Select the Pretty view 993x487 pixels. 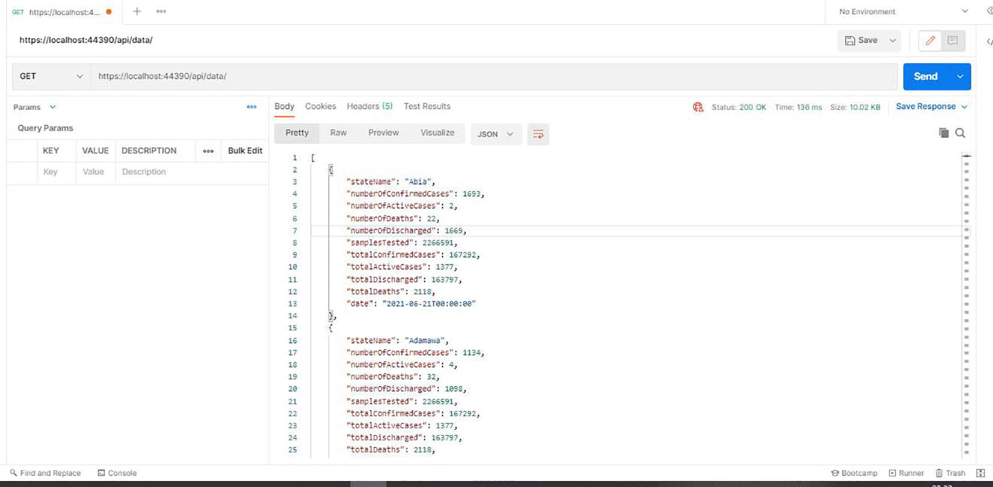(297, 133)
